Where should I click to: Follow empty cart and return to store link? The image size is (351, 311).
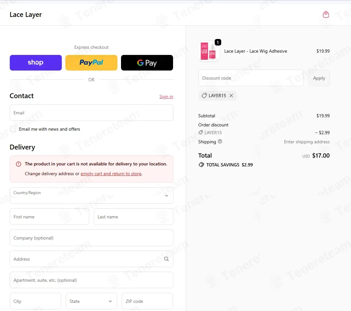point(111,174)
